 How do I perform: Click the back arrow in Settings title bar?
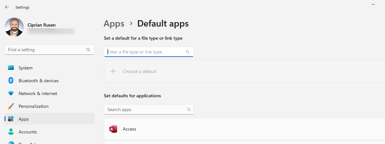point(7,7)
